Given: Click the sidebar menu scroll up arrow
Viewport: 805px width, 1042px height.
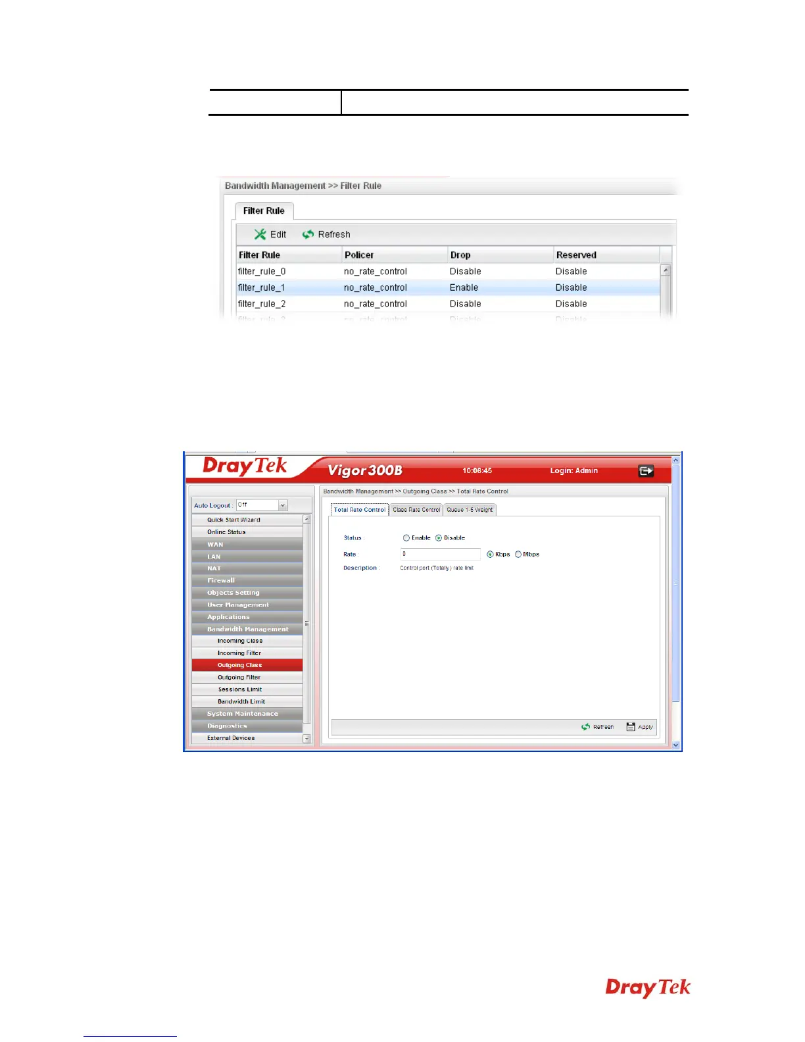Looking at the screenshot, I should pyautogui.click(x=306, y=520).
